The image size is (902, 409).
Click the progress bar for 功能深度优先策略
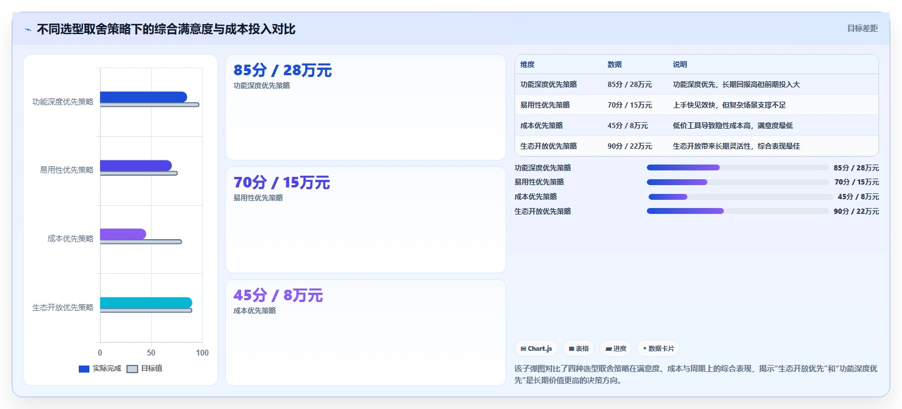click(x=737, y=167)
